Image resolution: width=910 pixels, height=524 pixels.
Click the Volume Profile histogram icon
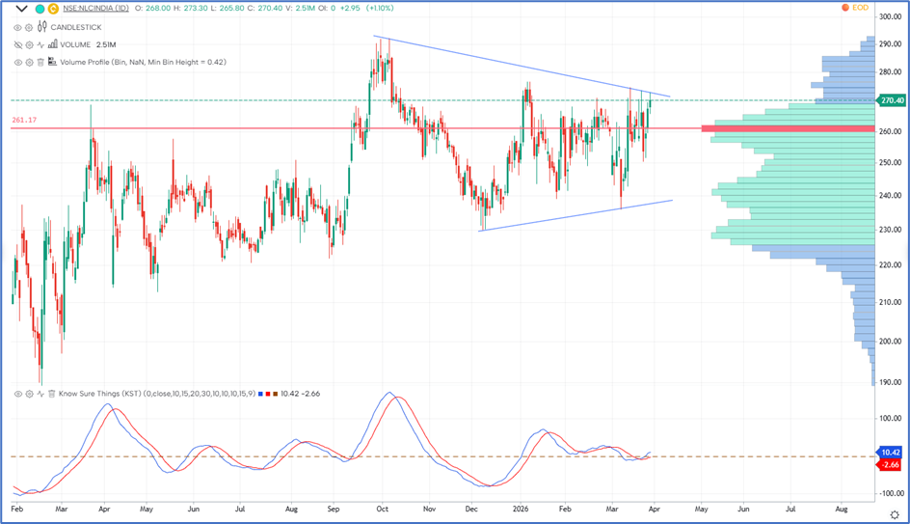click(x=52, y=62)
